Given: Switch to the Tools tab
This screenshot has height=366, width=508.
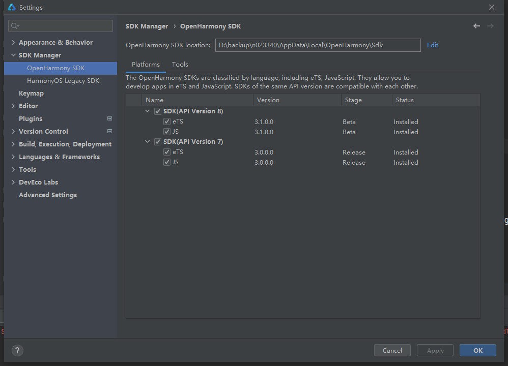Looking at the screenshot, I should coord(180,65).
